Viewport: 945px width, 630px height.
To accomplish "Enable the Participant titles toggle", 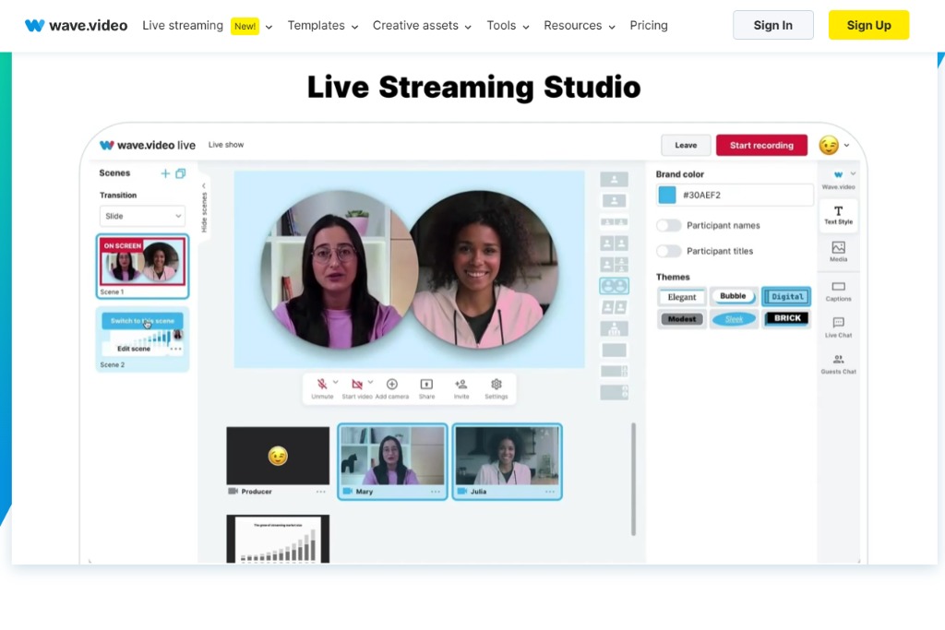I will tap(669, 251).
